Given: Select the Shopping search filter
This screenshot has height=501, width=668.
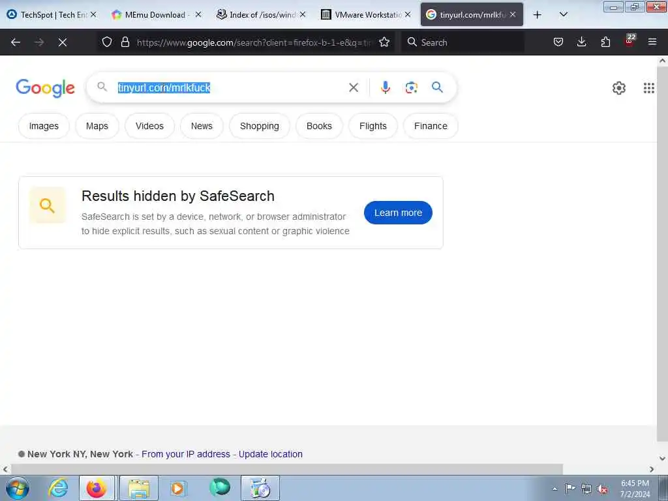Looking at the screenshot, I should pos(260,126).
